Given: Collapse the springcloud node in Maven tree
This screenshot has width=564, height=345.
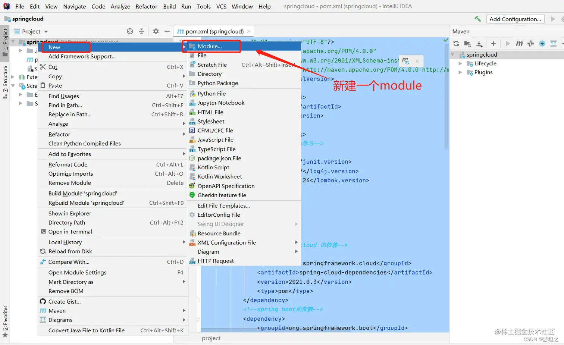Looking at the screenshot, I should pyautogui.click(x=453, y=54).
